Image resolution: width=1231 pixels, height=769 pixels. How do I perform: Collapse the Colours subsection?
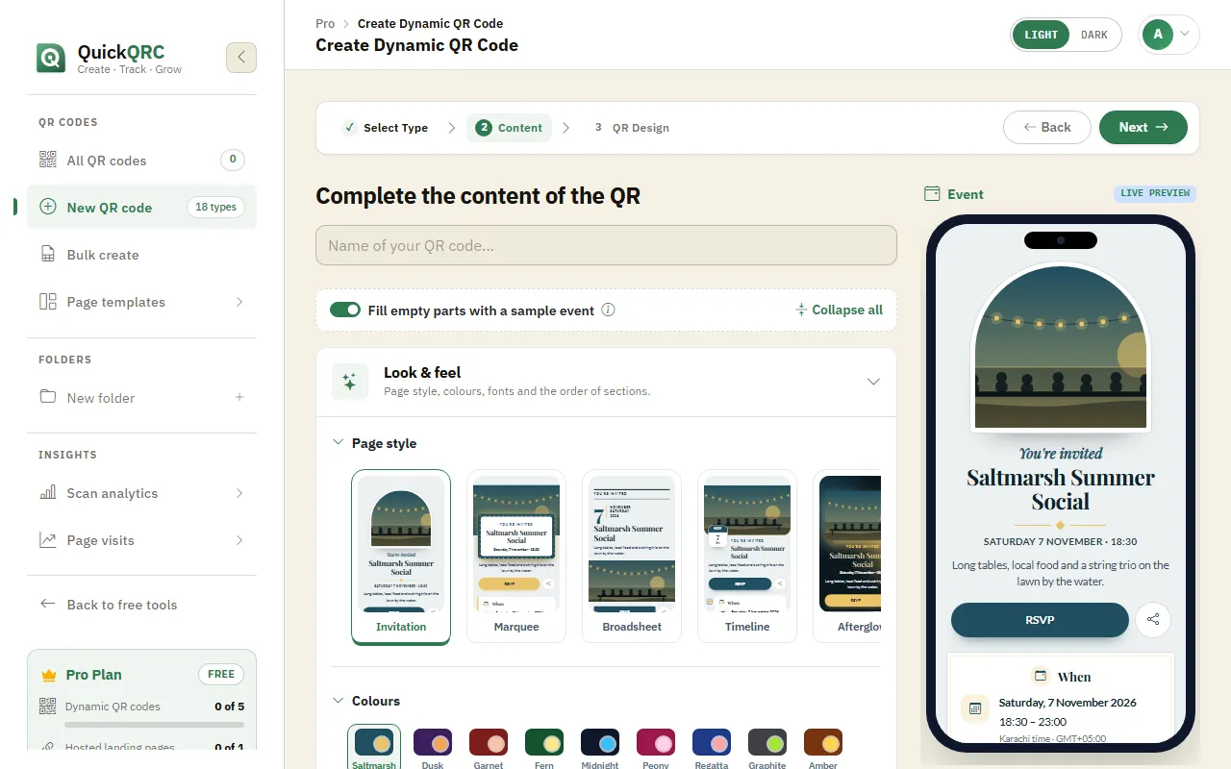(338, 700)
